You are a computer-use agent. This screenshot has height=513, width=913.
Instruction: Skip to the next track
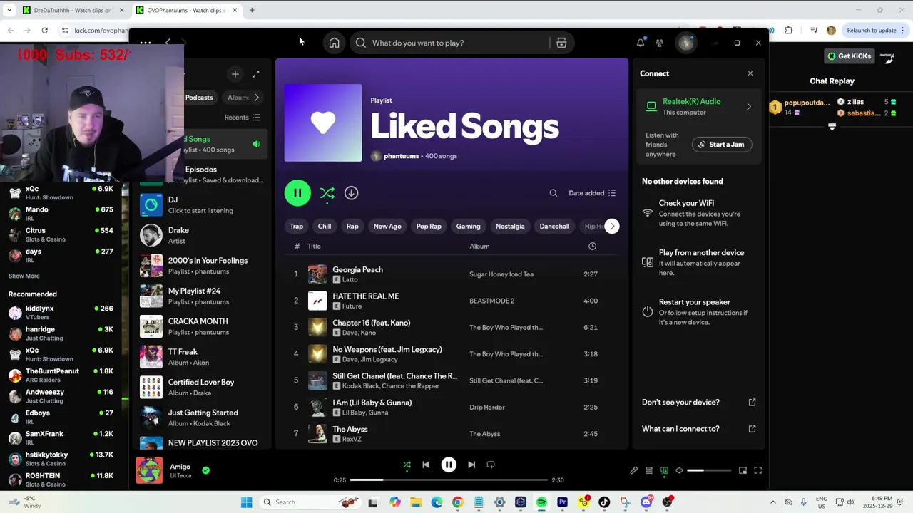pyautogui.click(x=471, y=465)
